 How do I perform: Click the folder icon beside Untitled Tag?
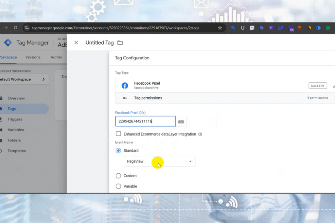tap(120, 42)
